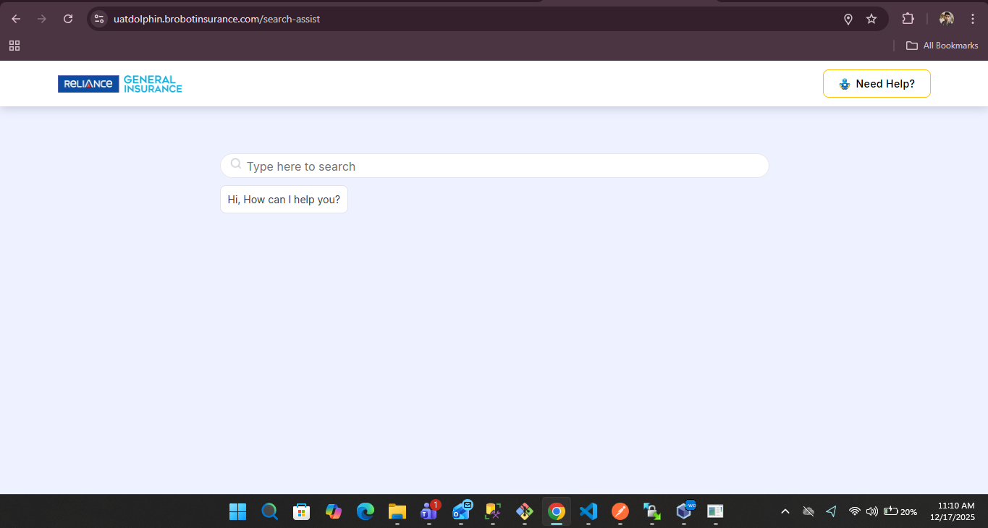
Task: Open Visual Studio Code from the taskbar
Action: pos(588,511)
